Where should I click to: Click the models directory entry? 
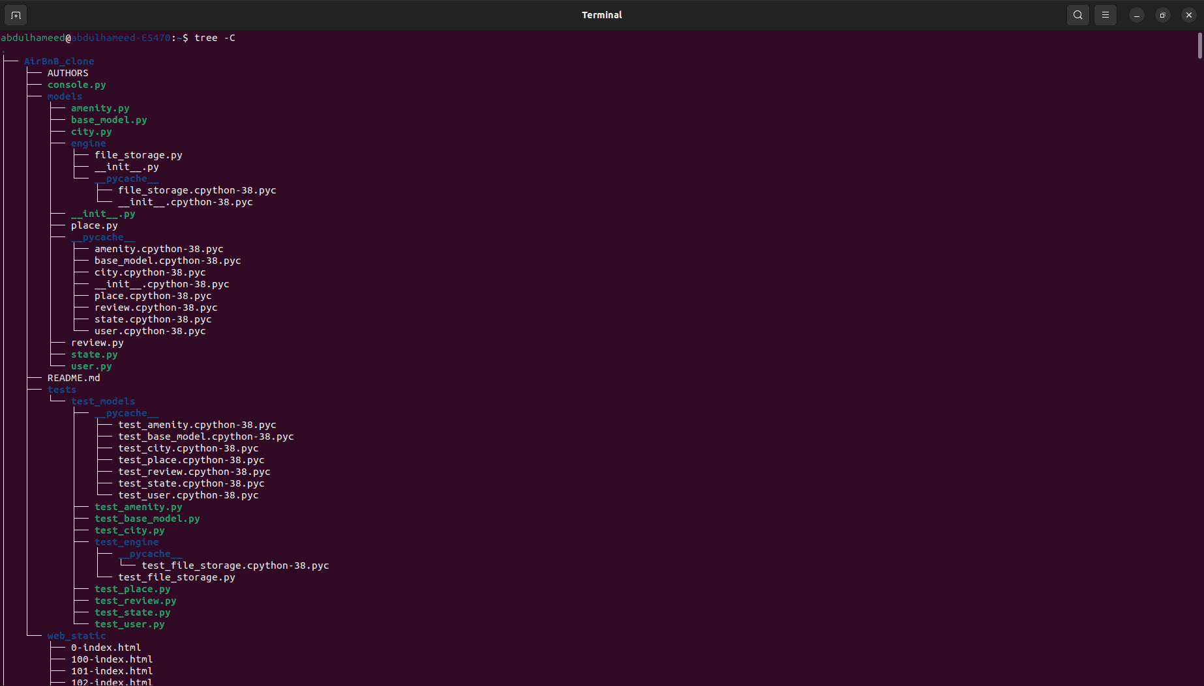65,96
